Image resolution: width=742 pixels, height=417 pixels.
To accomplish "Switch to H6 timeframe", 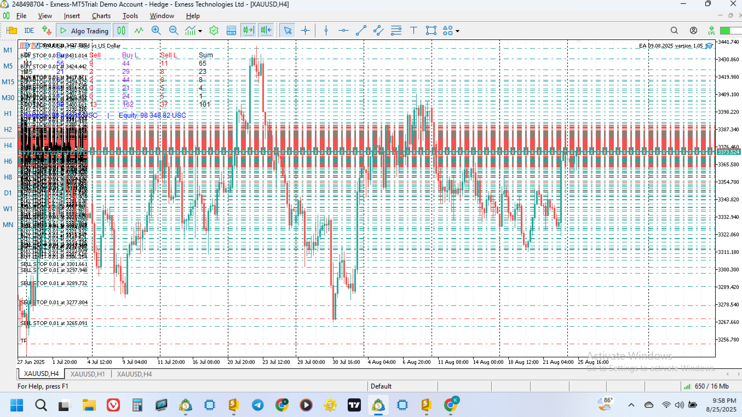I will pos(8,161).
